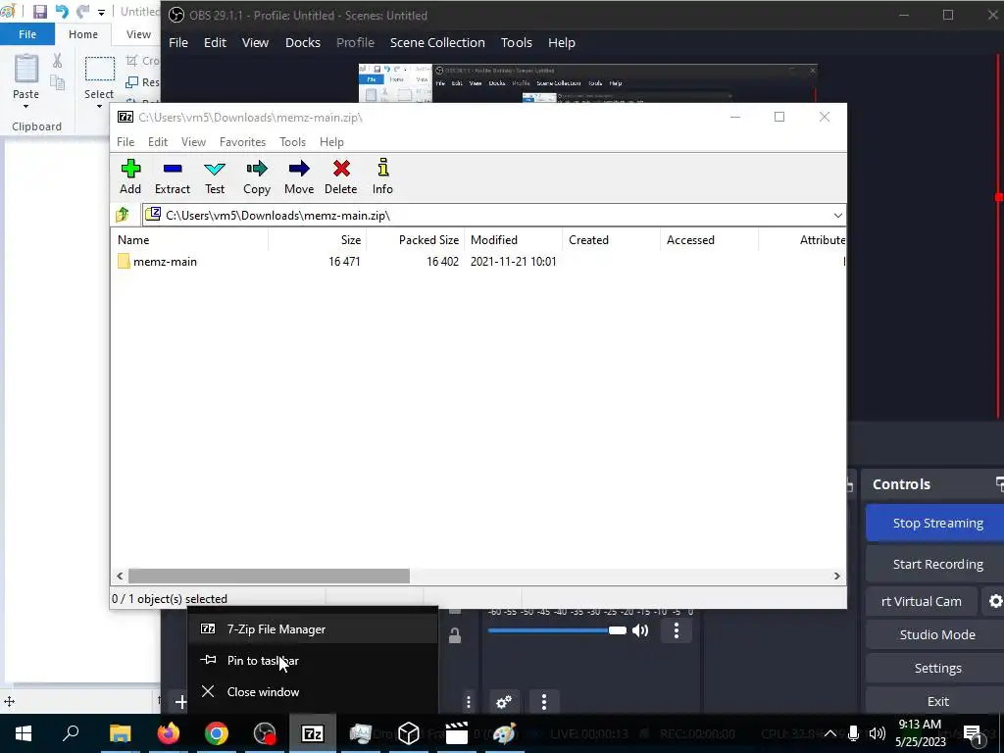Viewport: 1004px width, 753px height.
Task: Click the Undo arrow in Paint's title bar
Action: point(62,12)
